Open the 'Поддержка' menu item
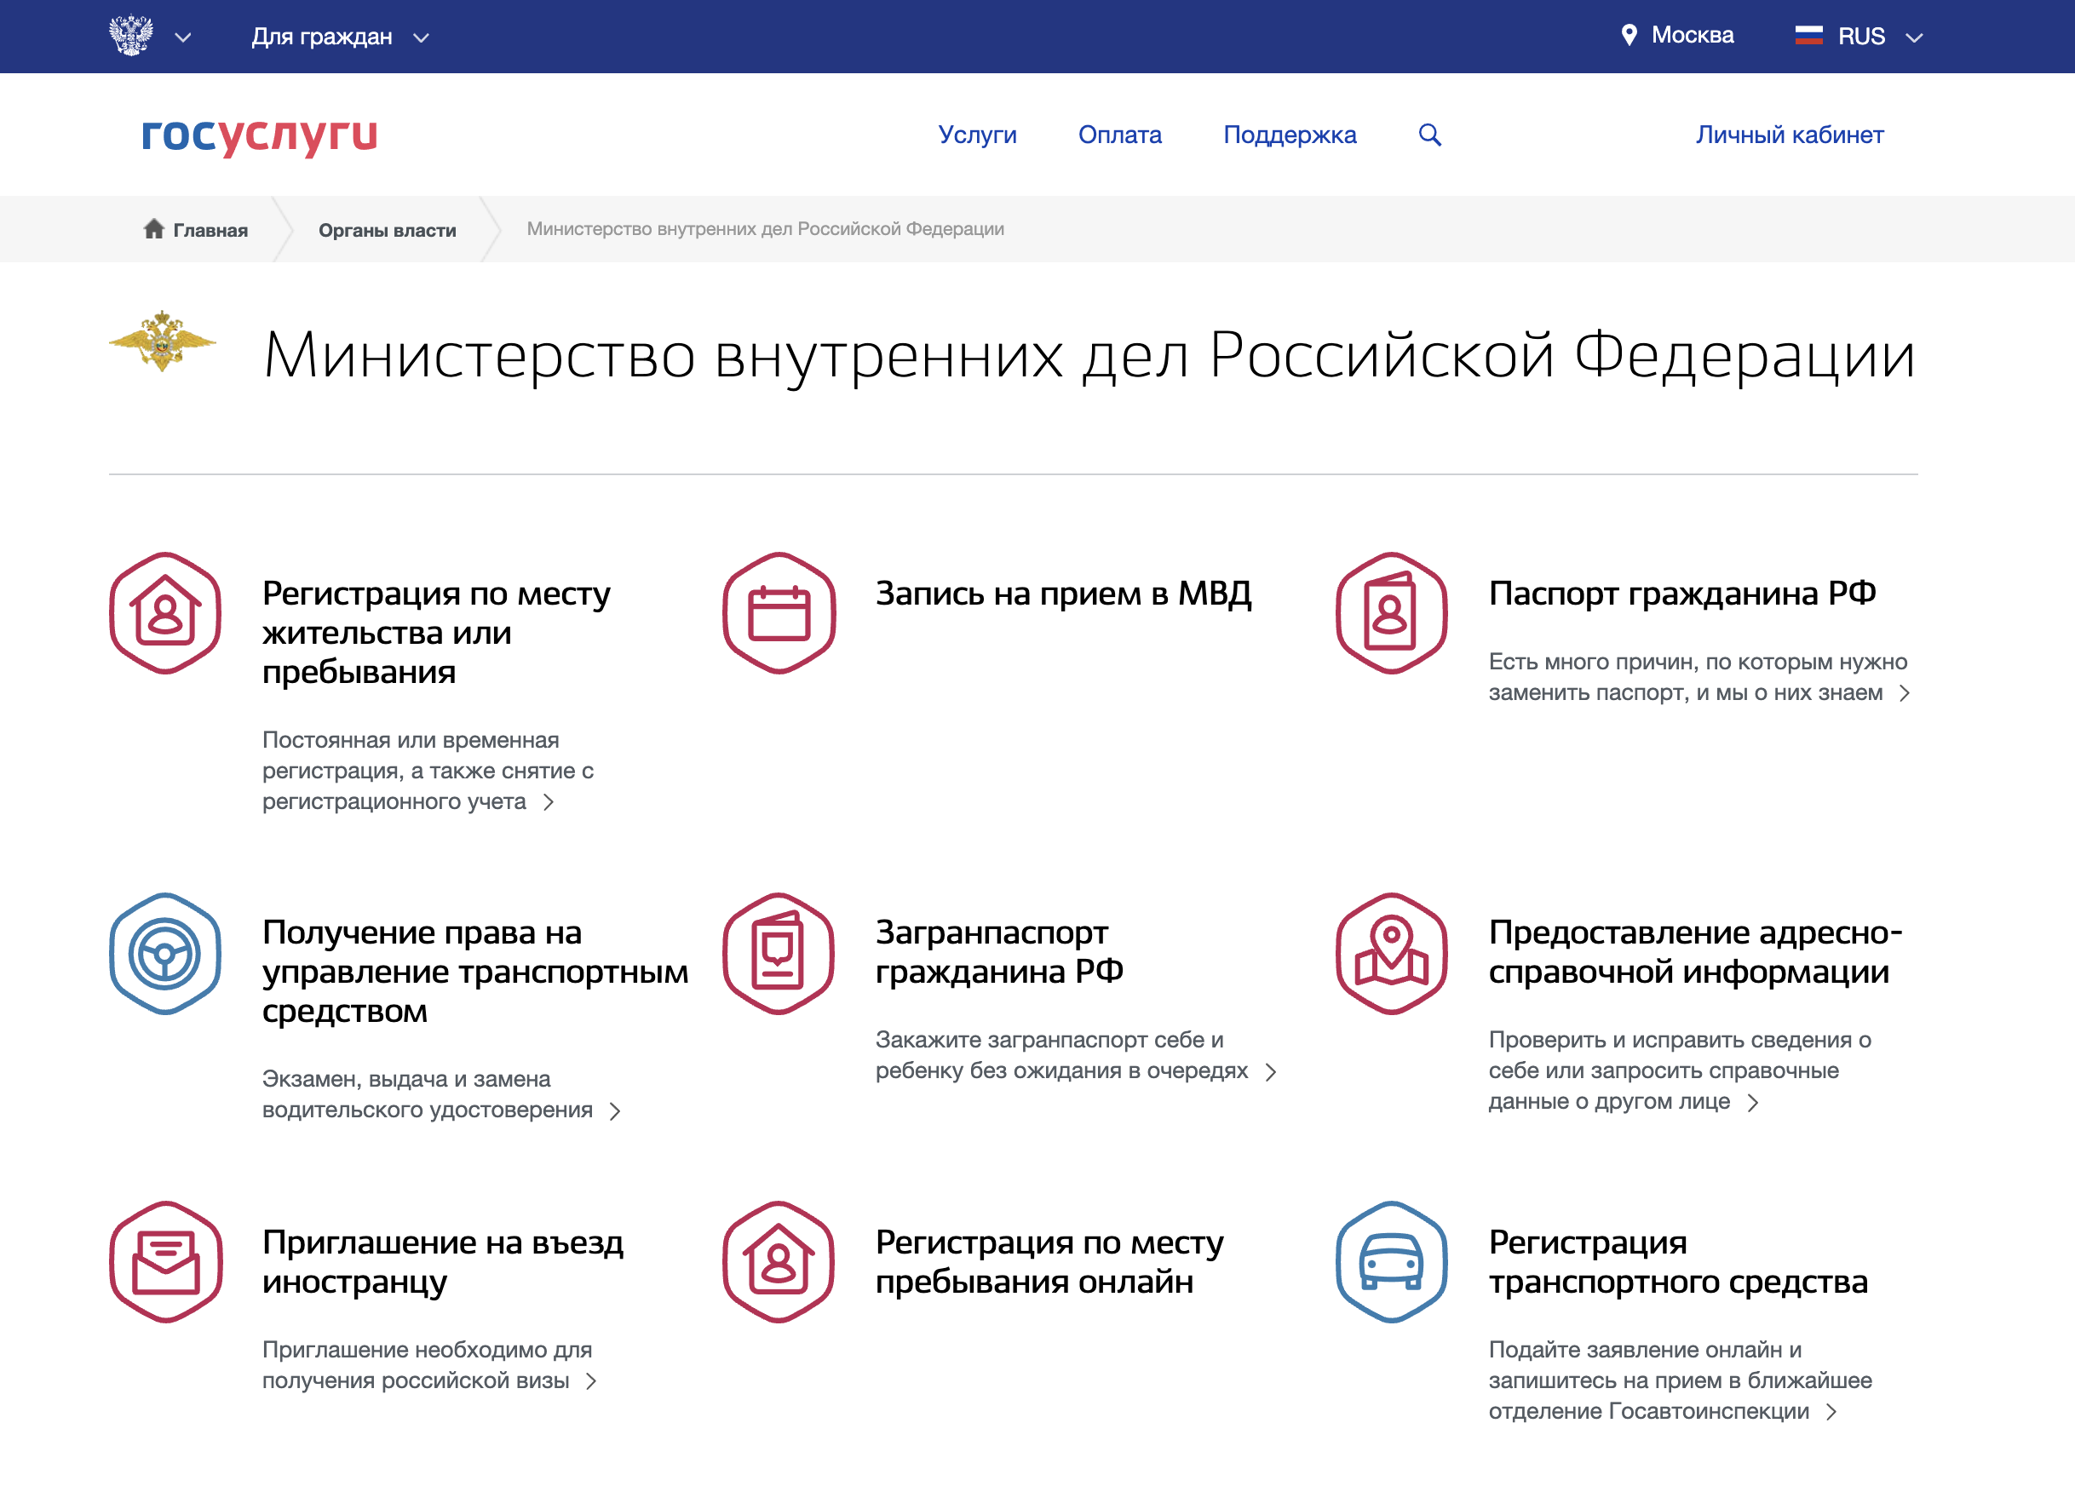This screenshot has height=1492, width=2075. tap(1289, 135)
